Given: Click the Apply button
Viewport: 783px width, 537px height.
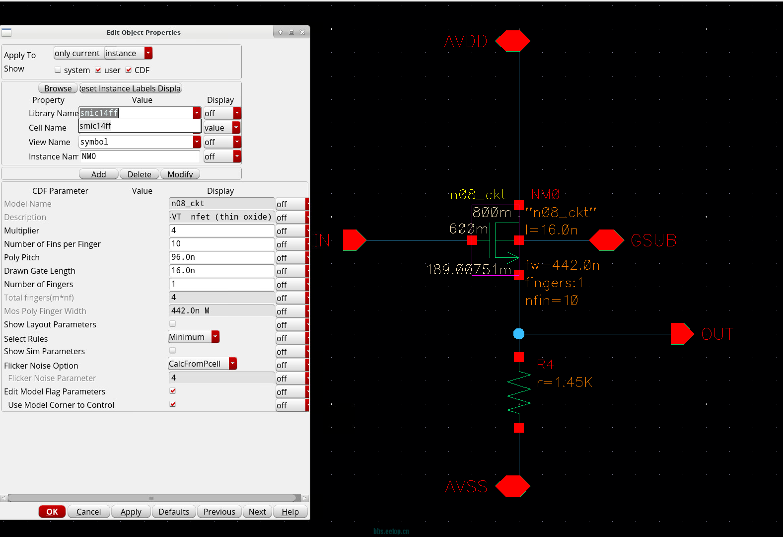Looking at the screenshot, I should [131, 512].
